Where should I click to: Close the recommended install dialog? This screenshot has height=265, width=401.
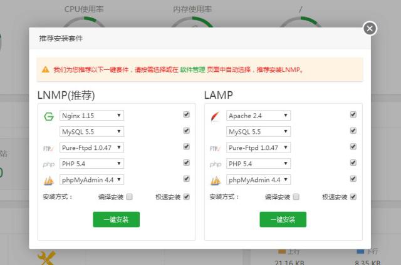pos(370,29)
